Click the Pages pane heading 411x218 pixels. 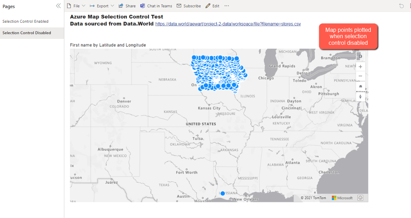click(x=9, y=6)
